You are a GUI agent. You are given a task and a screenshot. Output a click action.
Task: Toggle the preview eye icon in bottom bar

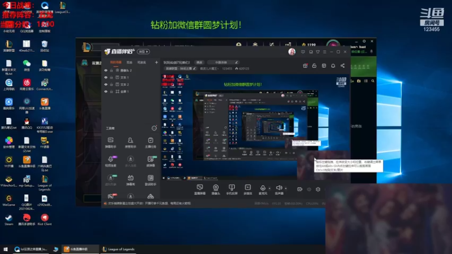pyautogui.click(x=309, y=189)
